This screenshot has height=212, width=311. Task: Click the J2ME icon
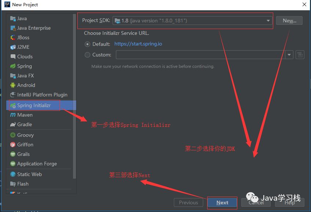13,47
